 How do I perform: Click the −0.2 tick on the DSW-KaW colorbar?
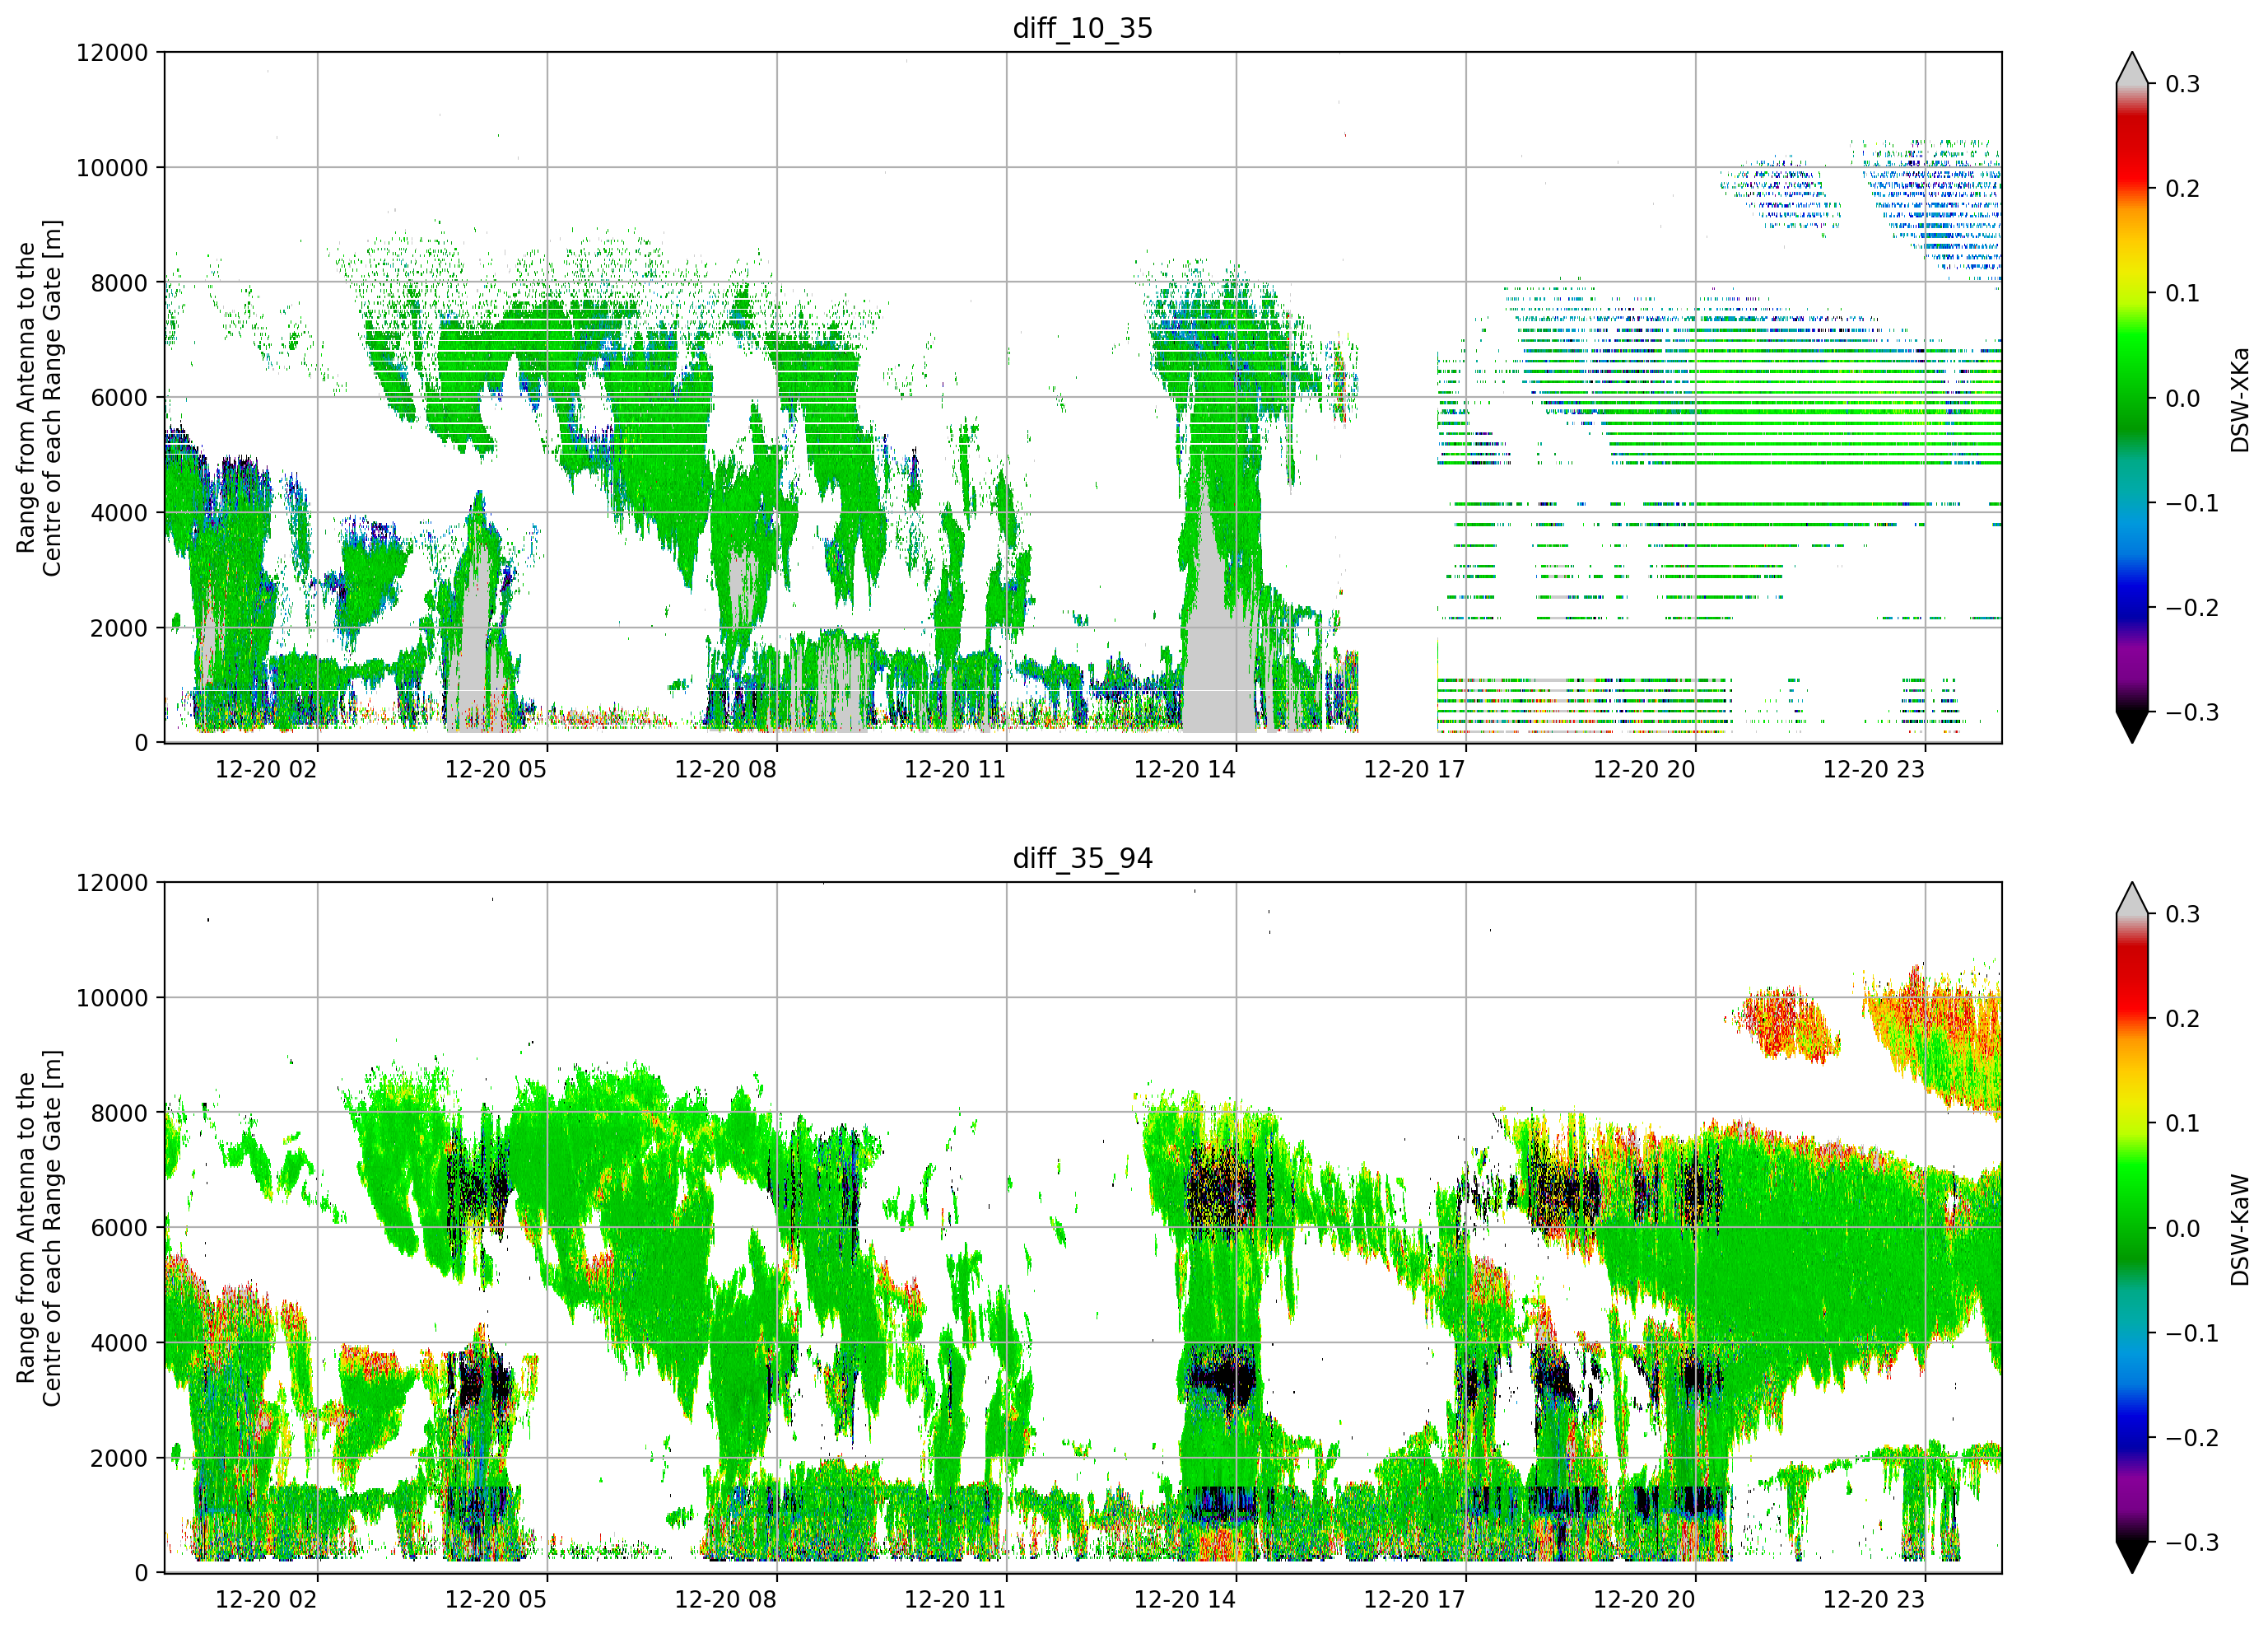click(x=2192, y=1438)
